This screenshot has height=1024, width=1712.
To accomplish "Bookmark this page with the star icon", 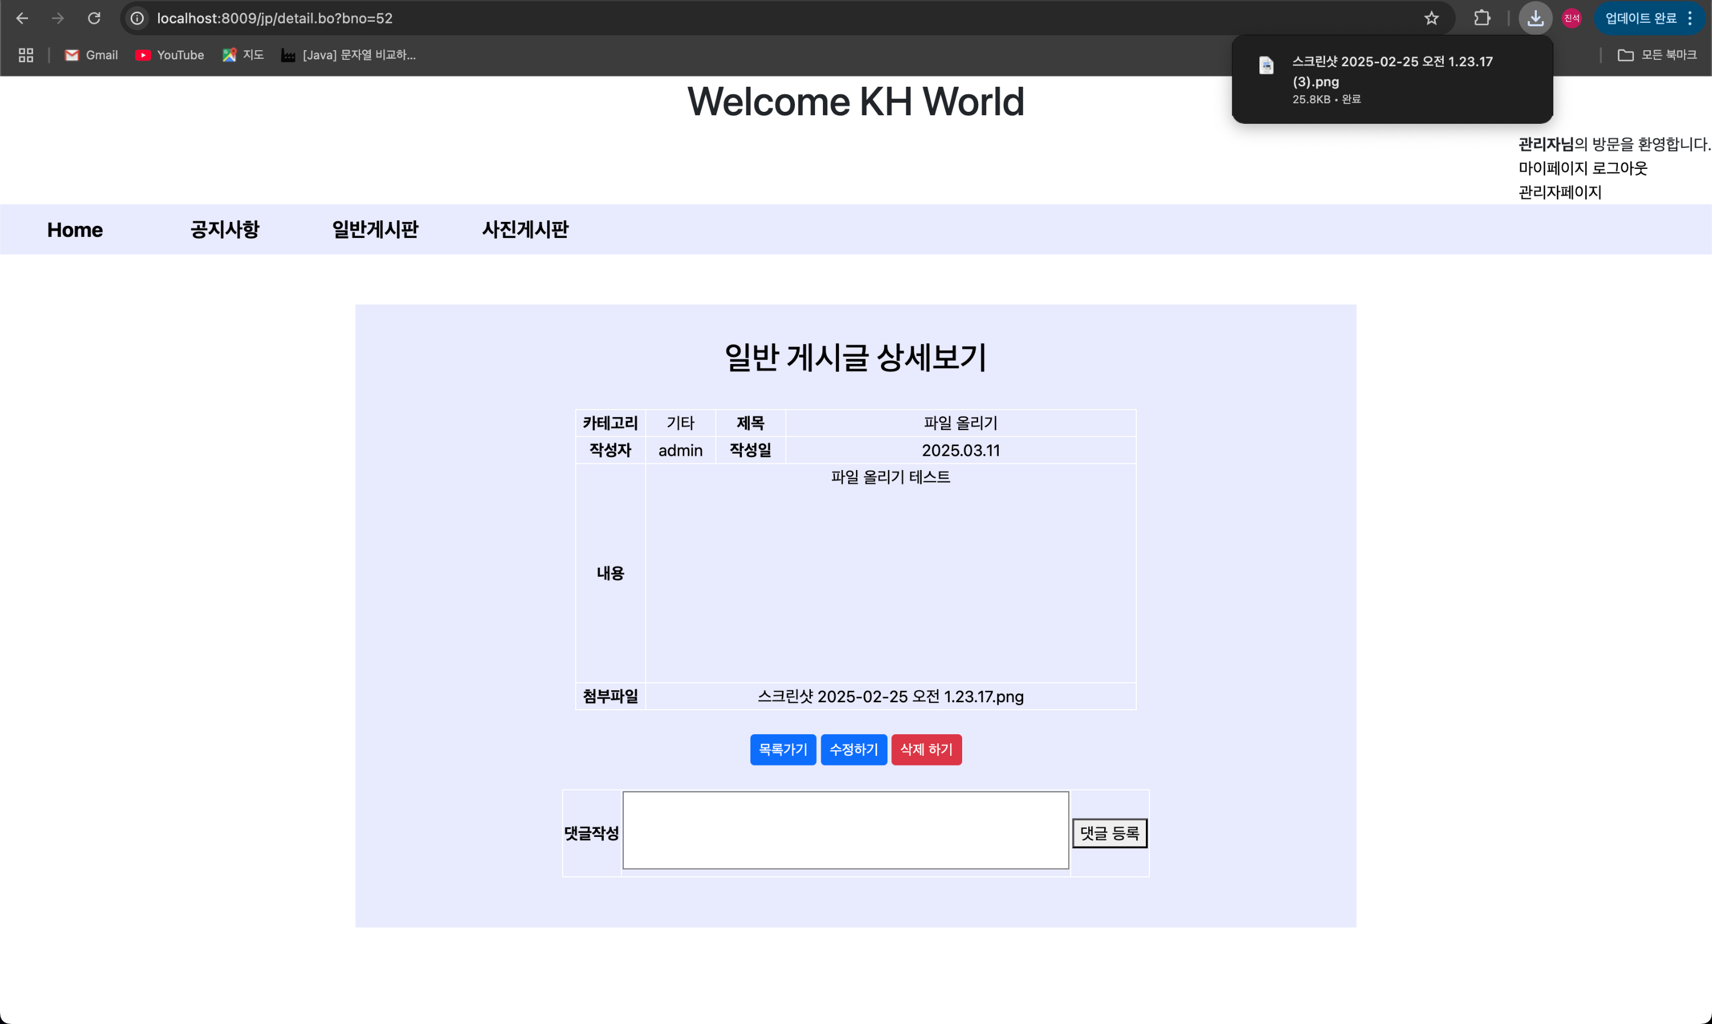I will click(x=1431, y=19).
